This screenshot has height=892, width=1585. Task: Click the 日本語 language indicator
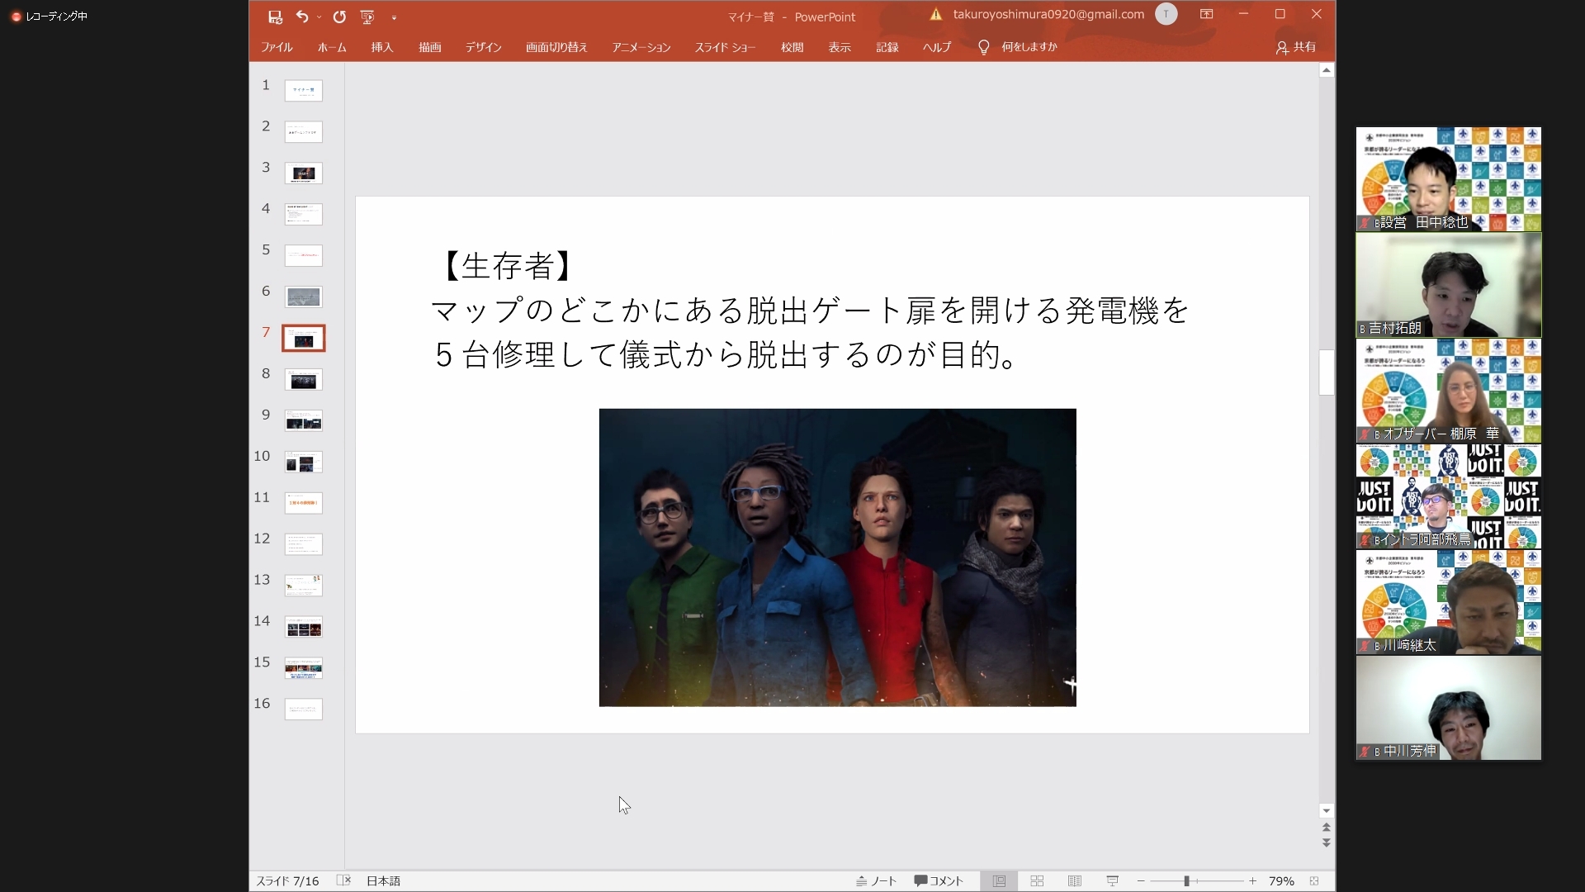383,881
